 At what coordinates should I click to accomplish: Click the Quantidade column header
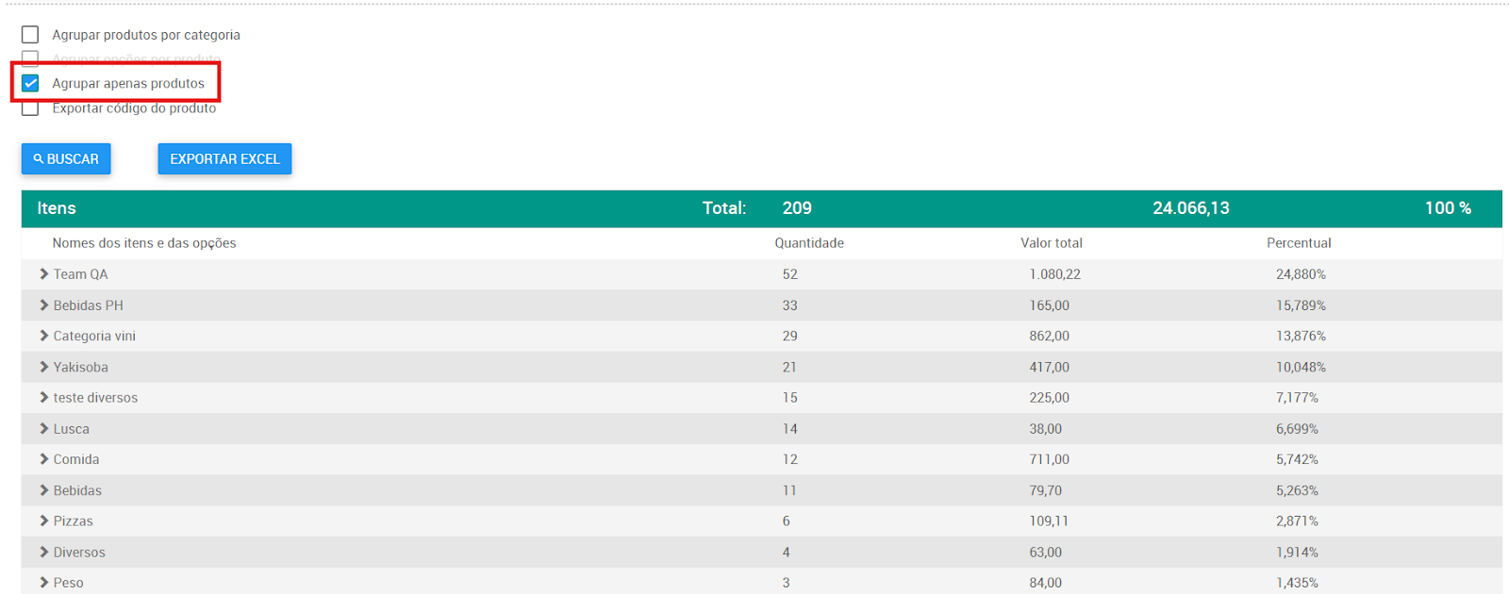pos(809,243)
